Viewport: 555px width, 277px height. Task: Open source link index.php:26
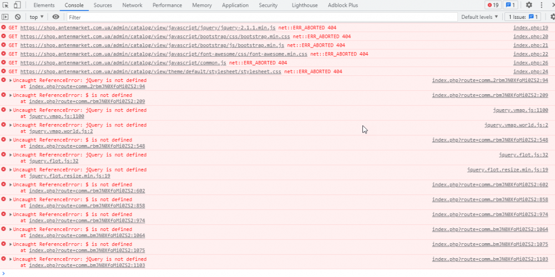531,63
